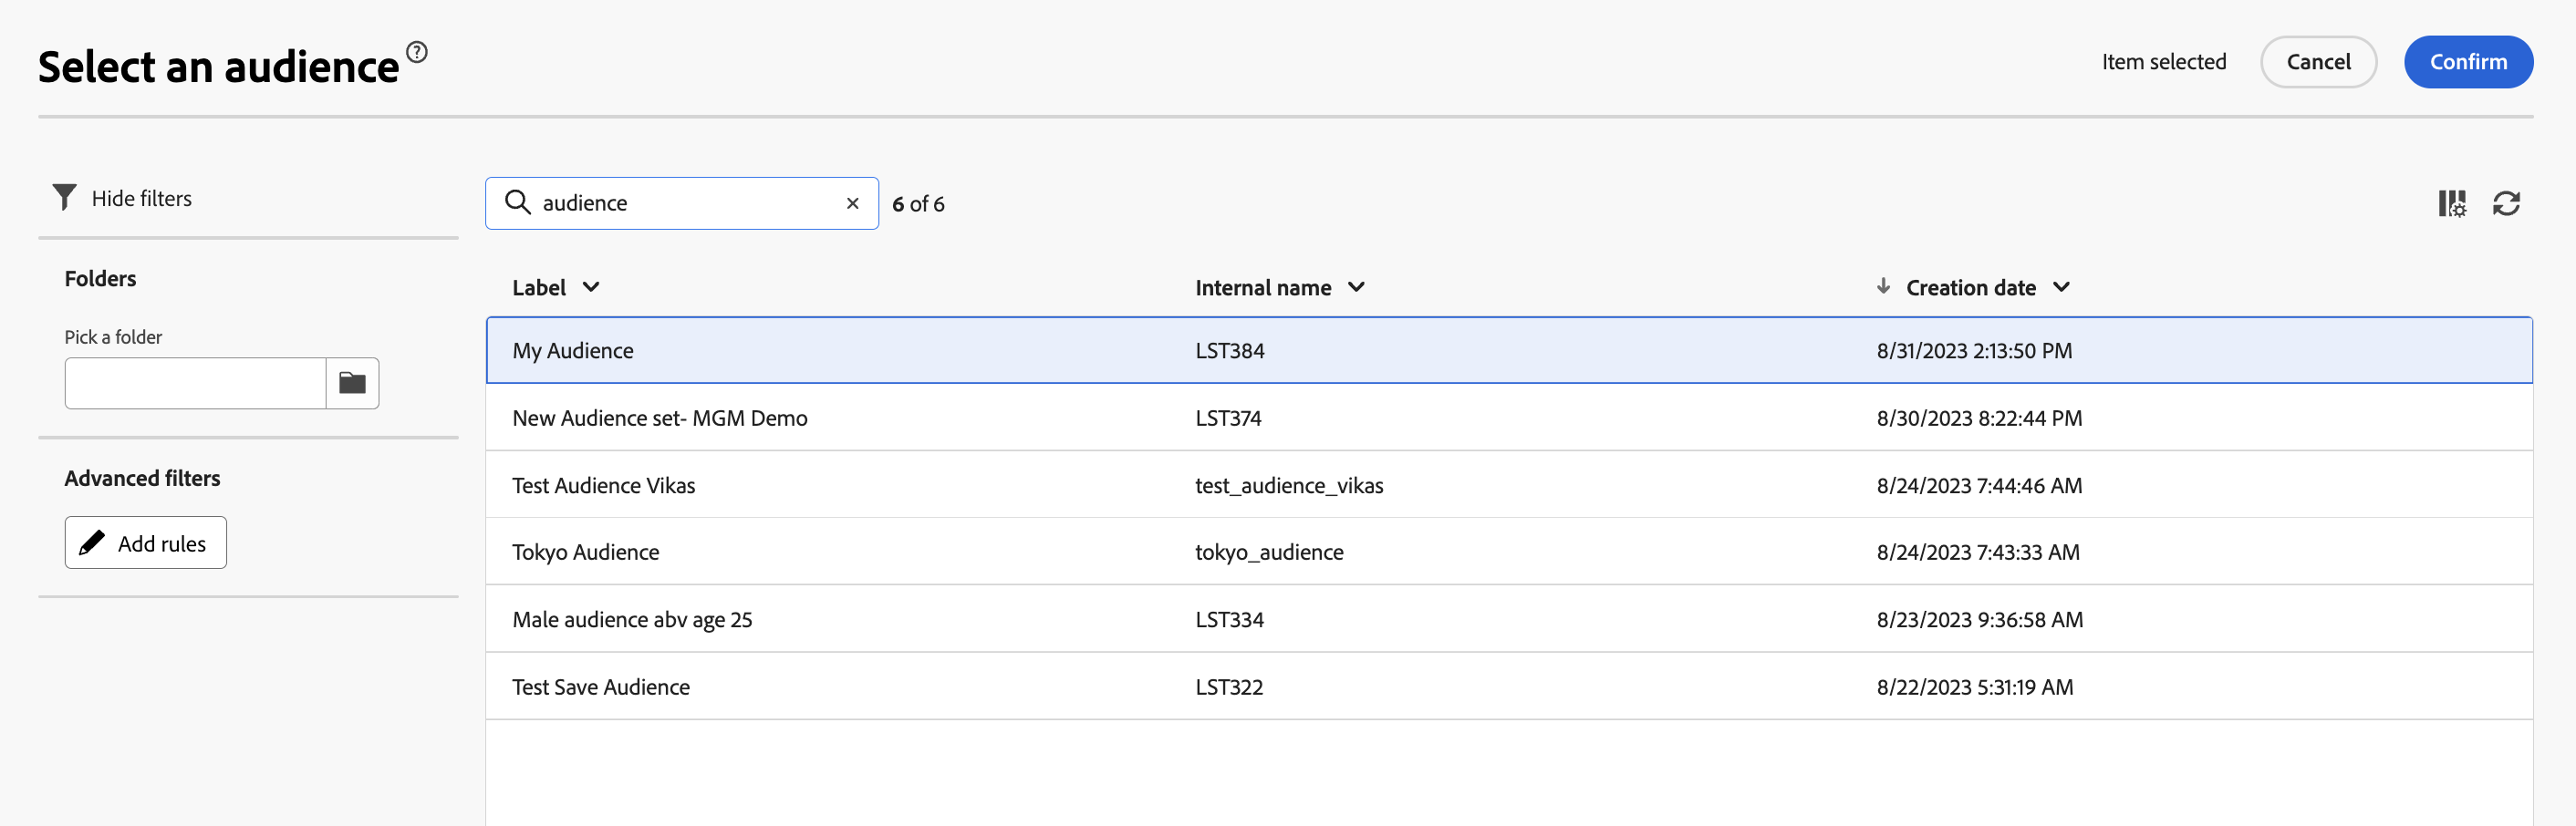This screenshot has height=826, width=2576.
Task: Click the filter funnel icon
Action: (64, 197)
